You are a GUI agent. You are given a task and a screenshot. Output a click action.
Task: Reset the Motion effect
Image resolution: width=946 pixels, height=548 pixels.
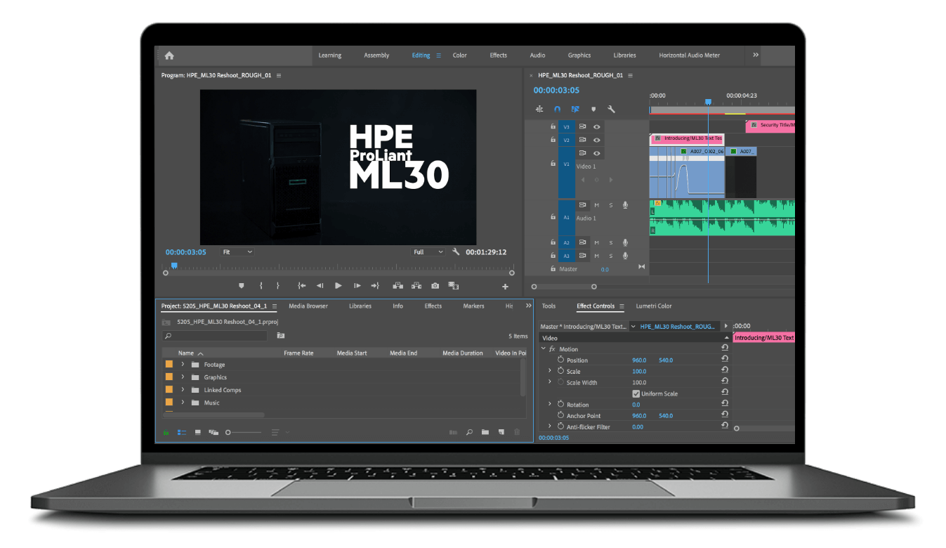[x=724, y=348]
